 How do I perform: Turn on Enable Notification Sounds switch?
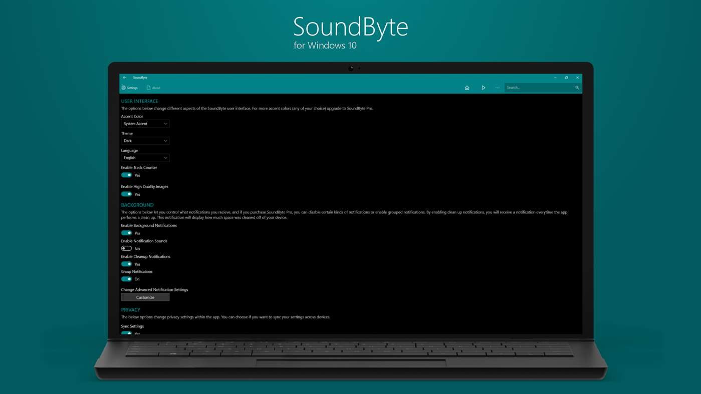pos(126,248)
